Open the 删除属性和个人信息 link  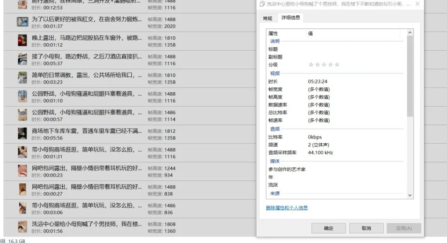tap(287, 208)
